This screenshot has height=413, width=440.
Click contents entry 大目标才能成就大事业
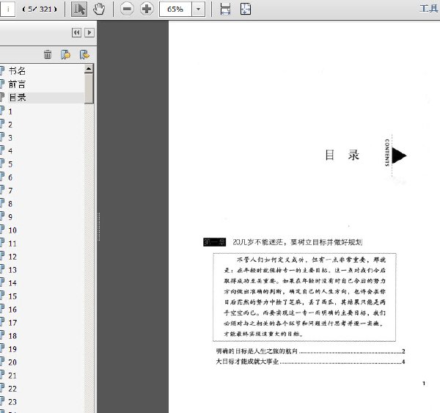click(247, 362)
